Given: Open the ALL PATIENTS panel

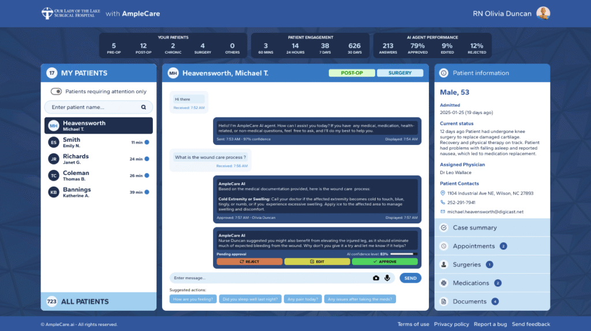Looking at the screenshot, I should click(x=98, y=301).
